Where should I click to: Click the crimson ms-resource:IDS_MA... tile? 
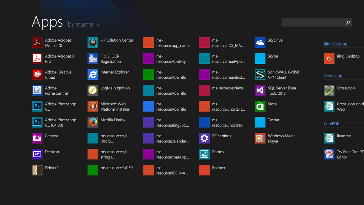[204, 43]
